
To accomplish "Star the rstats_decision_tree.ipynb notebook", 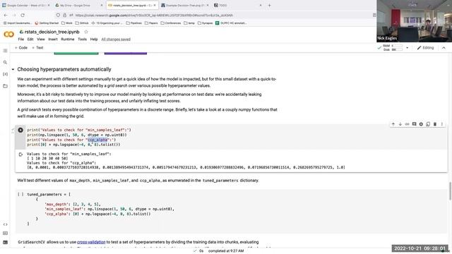I will [x=86, y=32].
